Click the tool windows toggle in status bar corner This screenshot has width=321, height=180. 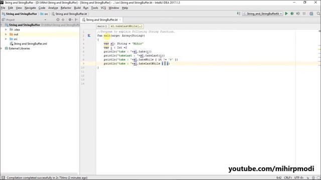(x=3, y=178)
